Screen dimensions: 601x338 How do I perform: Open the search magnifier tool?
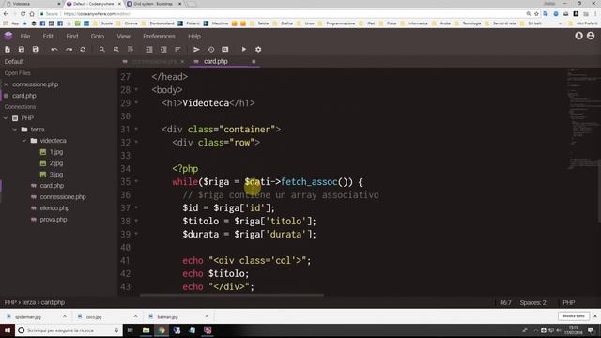tap(102, 50)
